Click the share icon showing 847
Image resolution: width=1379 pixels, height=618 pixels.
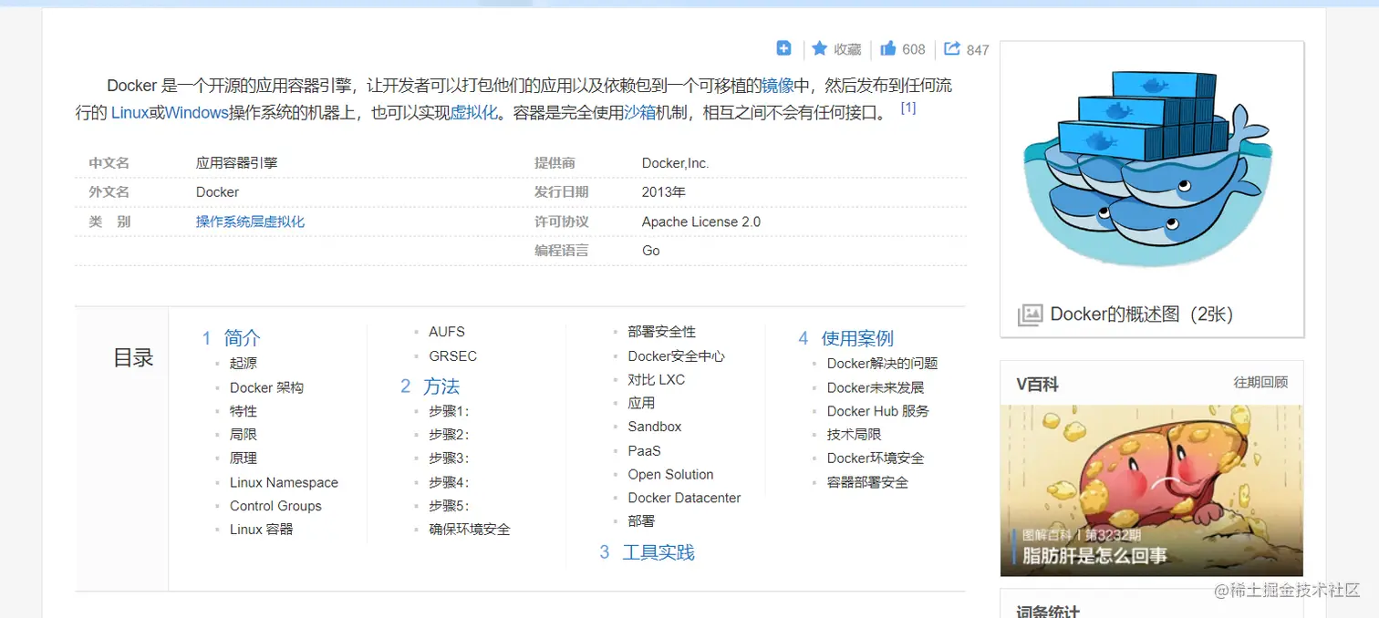[952, 48]
